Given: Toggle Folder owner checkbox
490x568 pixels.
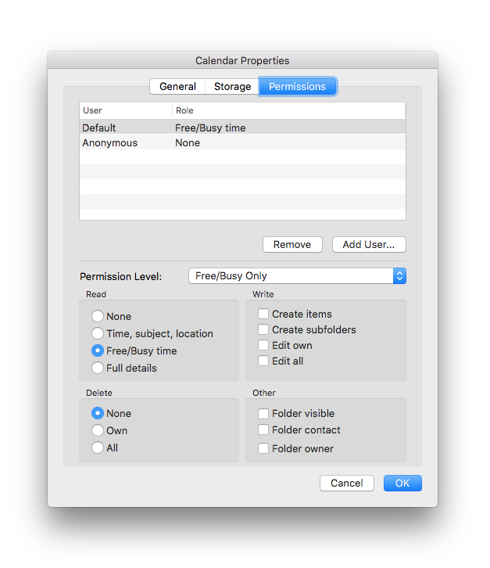Looking at the screenshot, I should [263, 448].
